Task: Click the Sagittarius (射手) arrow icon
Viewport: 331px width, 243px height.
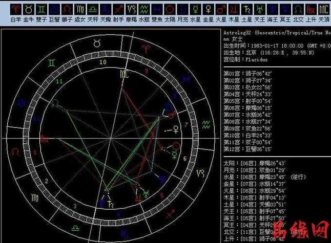Action: coord(119,10)
